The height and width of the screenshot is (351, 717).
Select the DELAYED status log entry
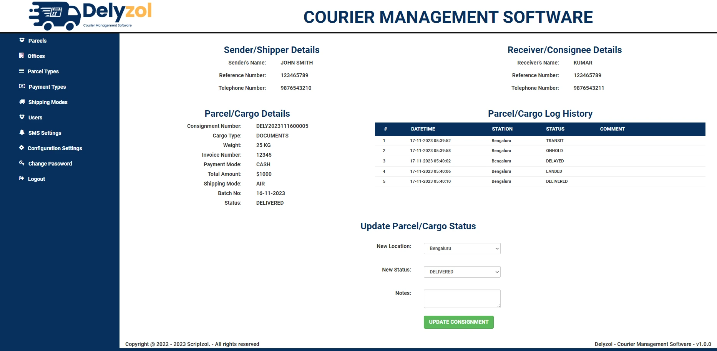(x=555, y=161)
